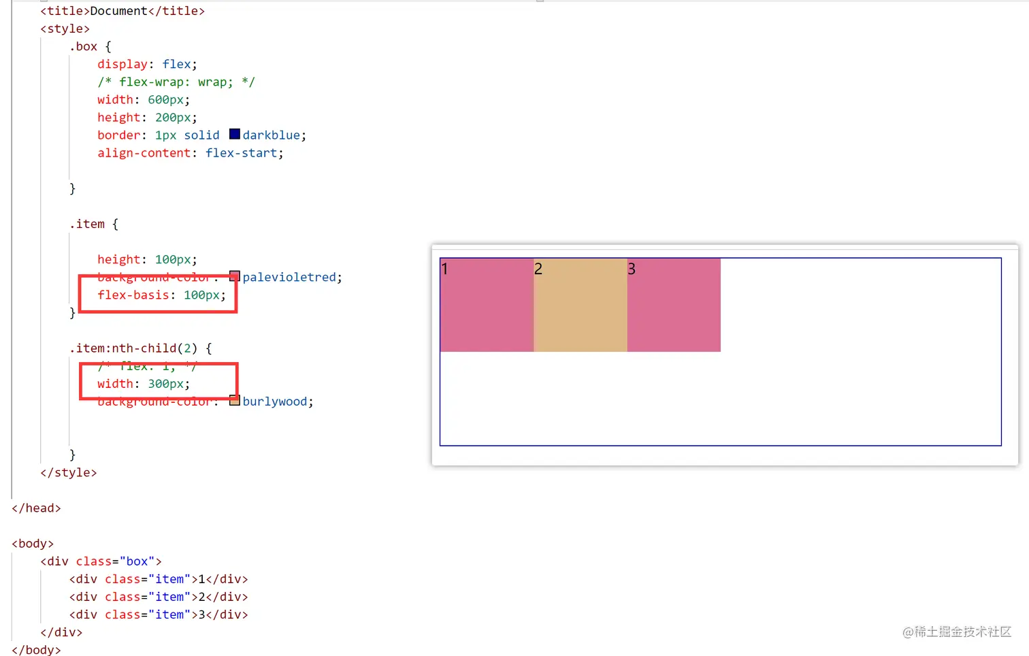1029x656 pixels.
Task: Click the pink flex item labeled 3
Action: (x=674, y=305)
